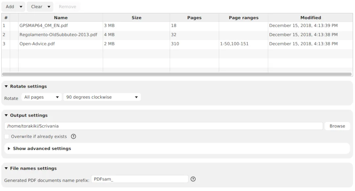The width and height of the screenshot is (355, 191).
Task: Collapse the Output settings section
Action: (x=6, y=115)
